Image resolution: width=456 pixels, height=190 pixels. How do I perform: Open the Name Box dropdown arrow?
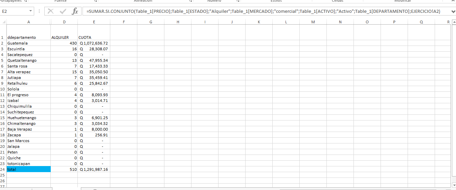click(31, 11)
